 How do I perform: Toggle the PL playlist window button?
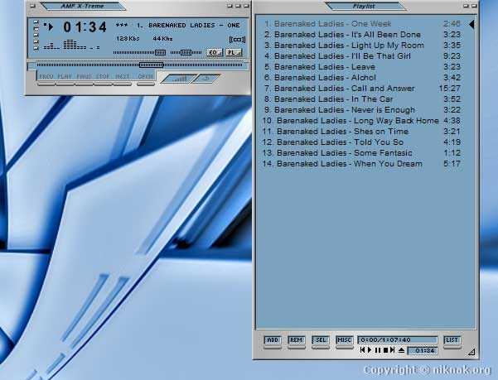tap(234, 52)
